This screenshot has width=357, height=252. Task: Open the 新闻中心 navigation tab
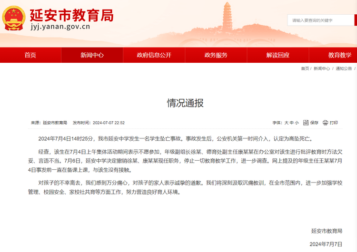click(92, 55)
